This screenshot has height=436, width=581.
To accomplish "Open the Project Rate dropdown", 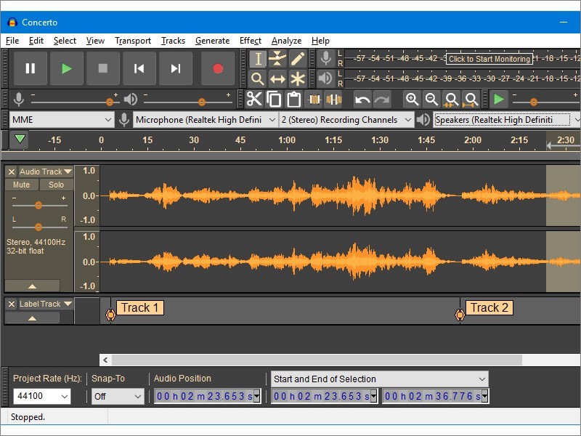I will click(x=41, y=396).
